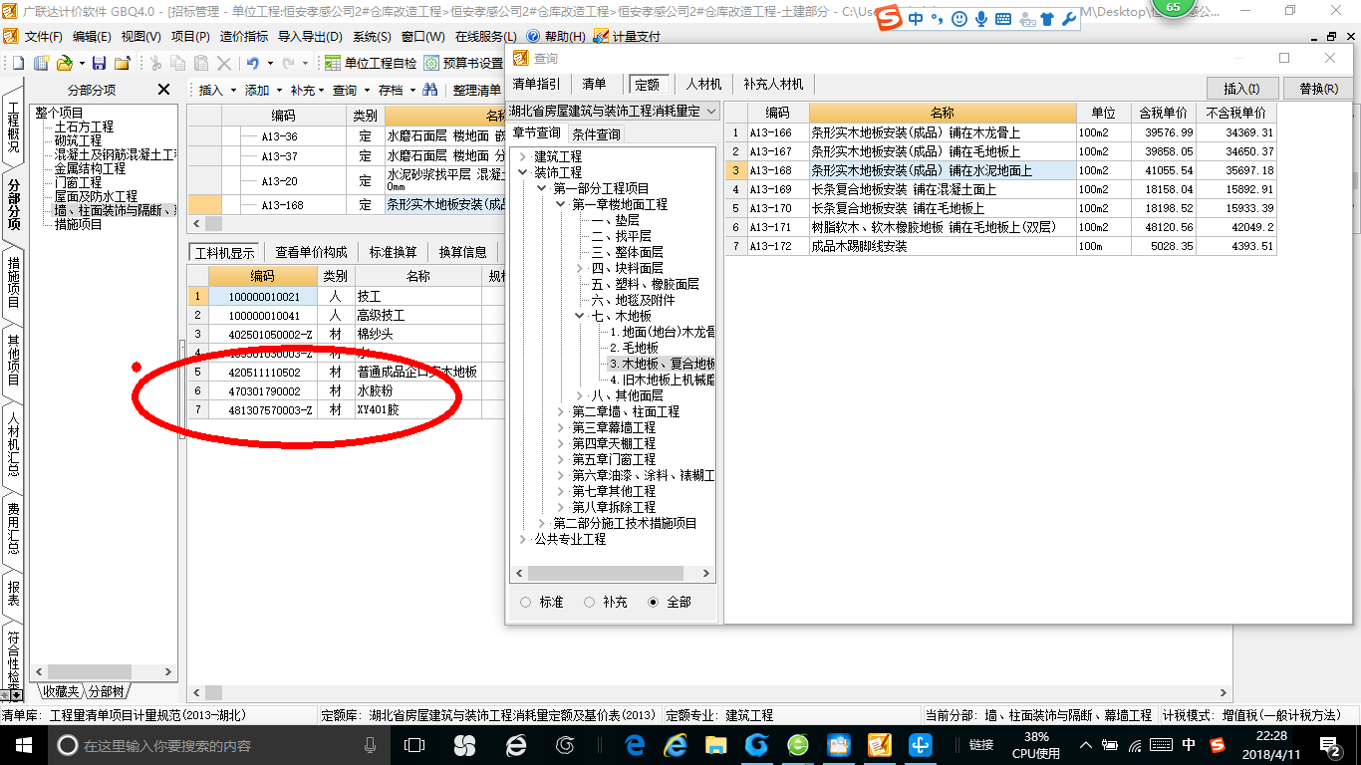
Task: Expand the 第二章墙、柱面工程 node
Action: [561, 411]
